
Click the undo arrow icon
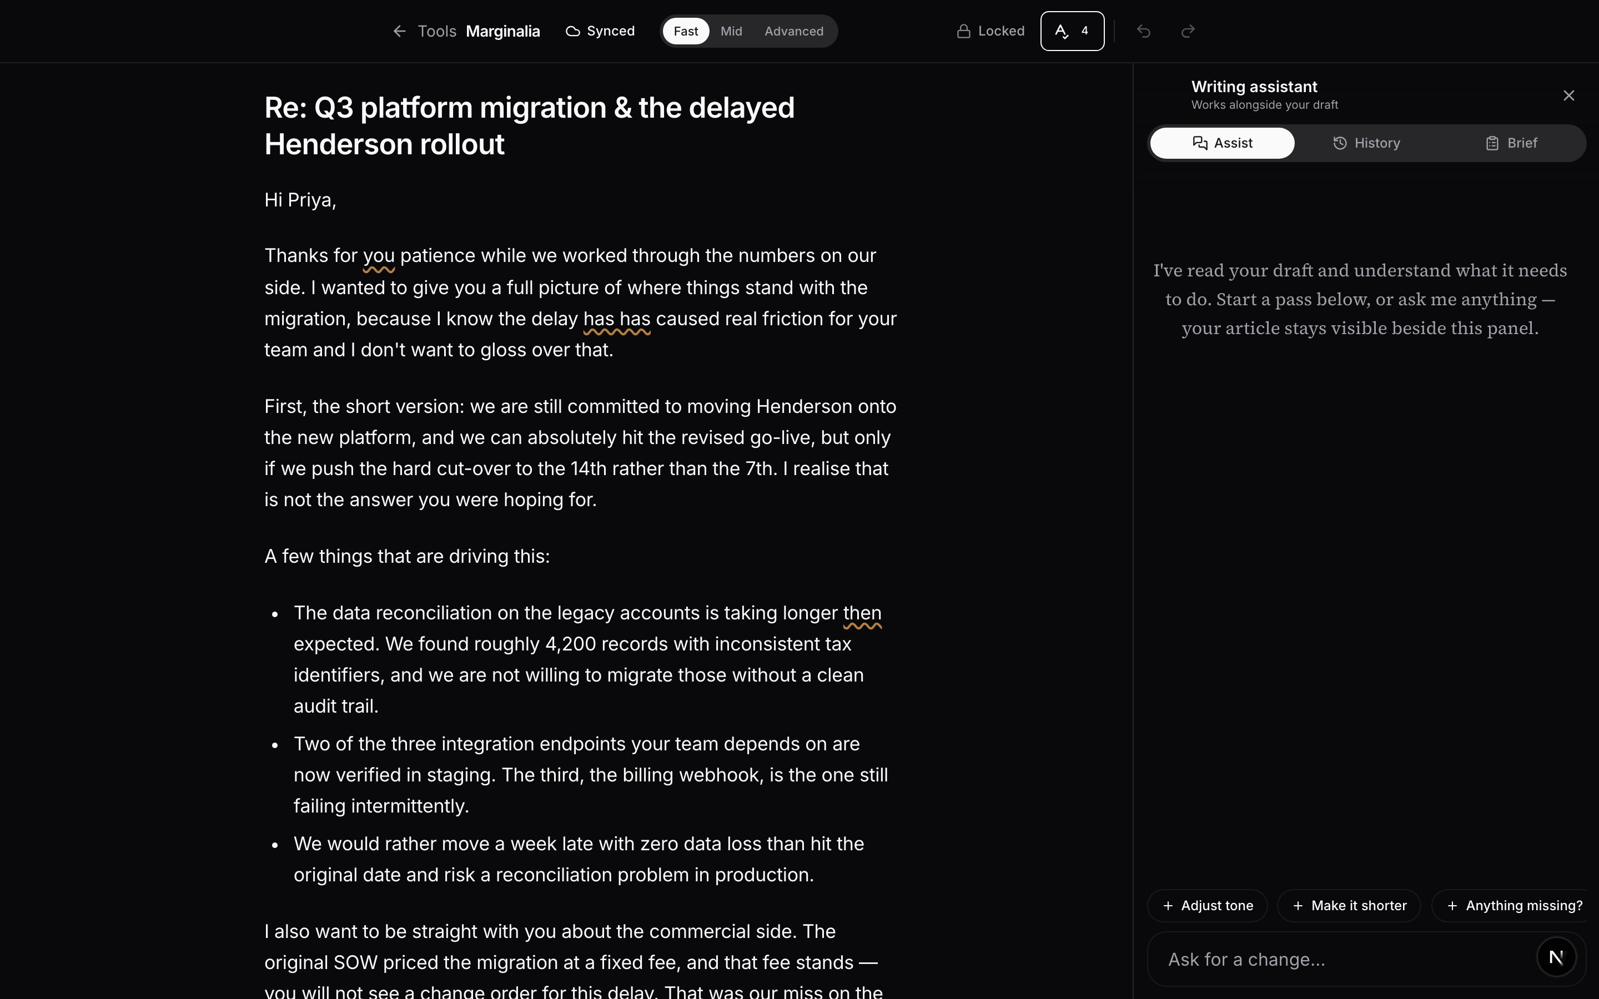tap(1144, 31)
